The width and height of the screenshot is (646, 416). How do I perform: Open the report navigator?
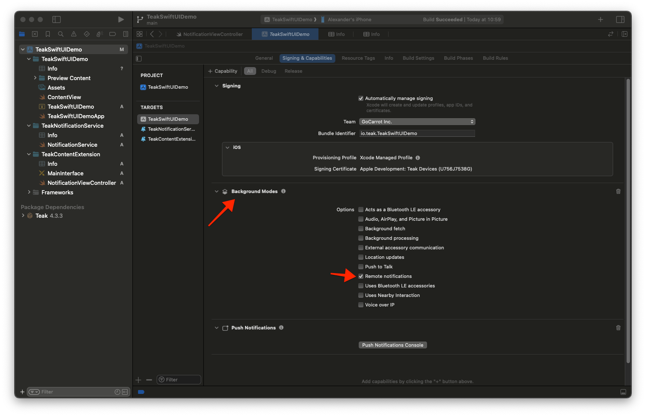pos(125,34)
